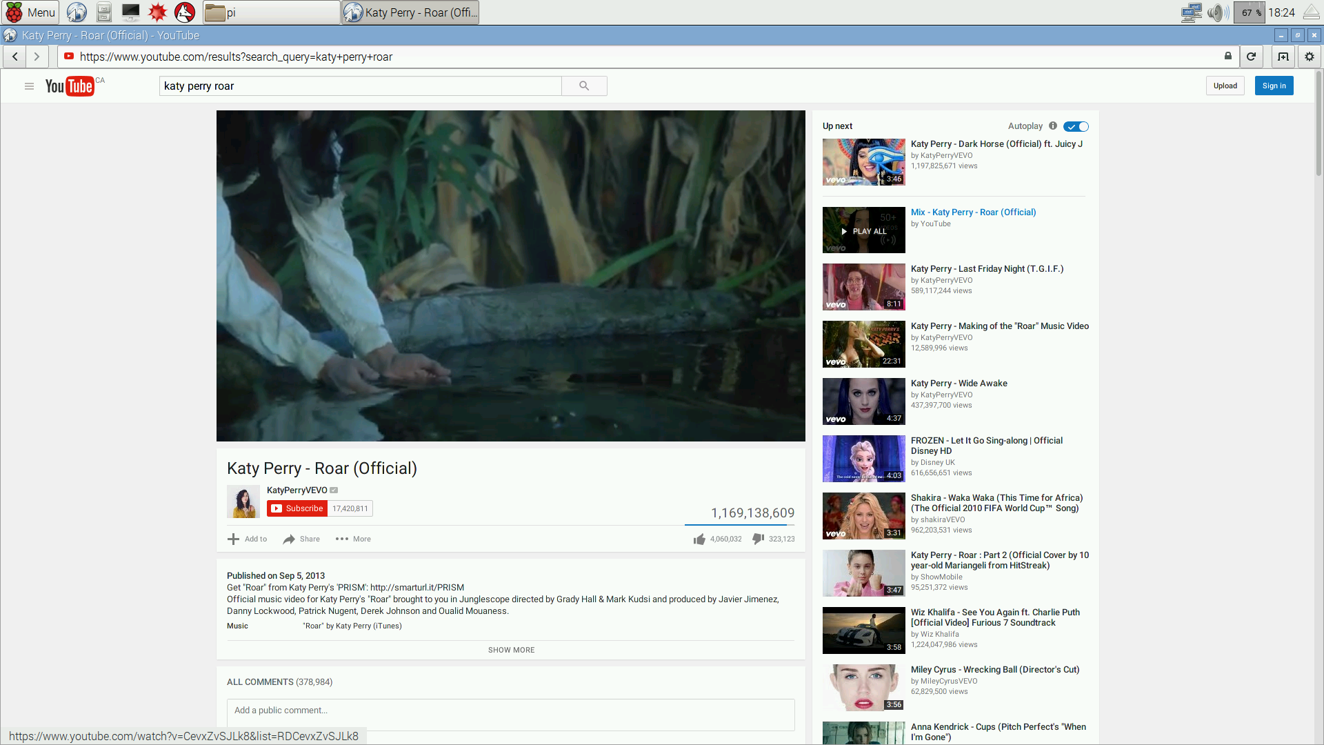Click the like/dislike sentiment bar
The image size is (1324, 745).
(739, 525)
